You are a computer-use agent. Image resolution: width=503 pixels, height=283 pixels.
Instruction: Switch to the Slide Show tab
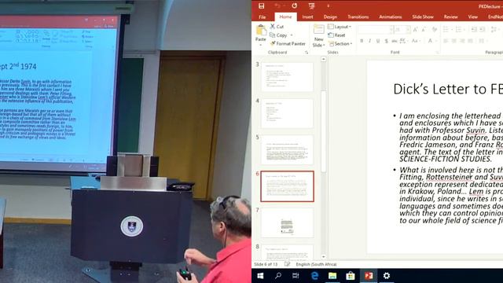(x=423, y=17)
